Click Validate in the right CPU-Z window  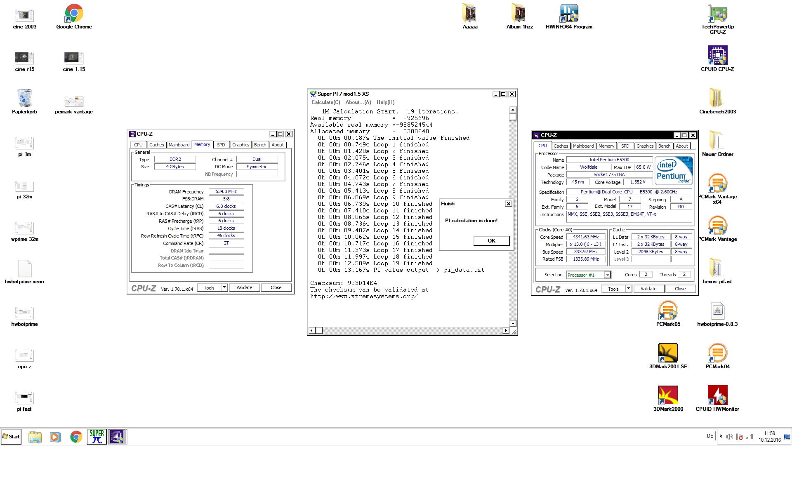click(648, 289)
